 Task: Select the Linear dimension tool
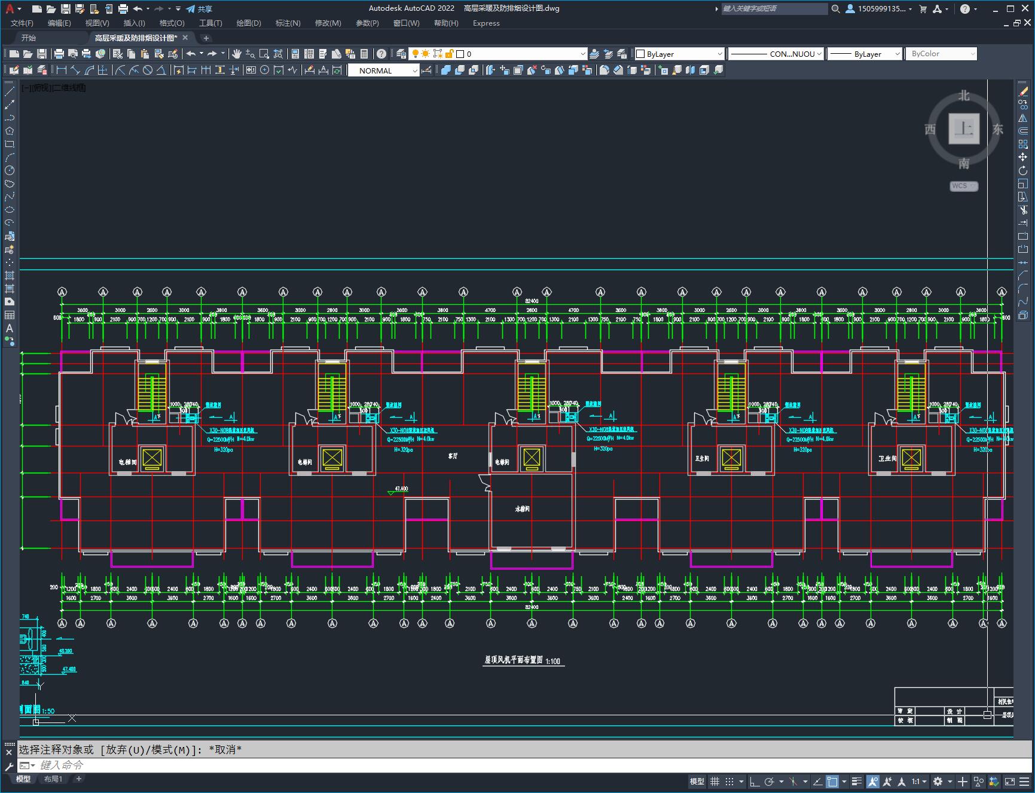tap(61, 70)
